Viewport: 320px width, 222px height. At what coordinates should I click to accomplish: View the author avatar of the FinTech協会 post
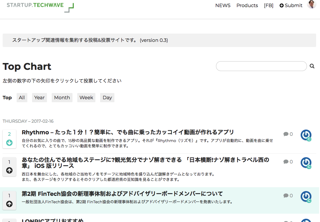click(x=306, y=197)
